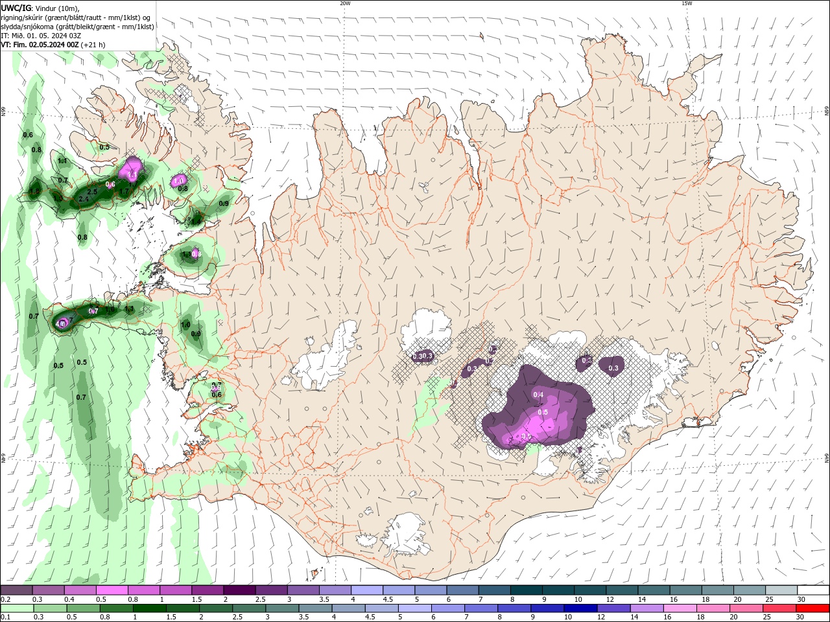830x622 pixels.
Task: Click the 2.4 rainfall value on the map
Action: (83, 200)
